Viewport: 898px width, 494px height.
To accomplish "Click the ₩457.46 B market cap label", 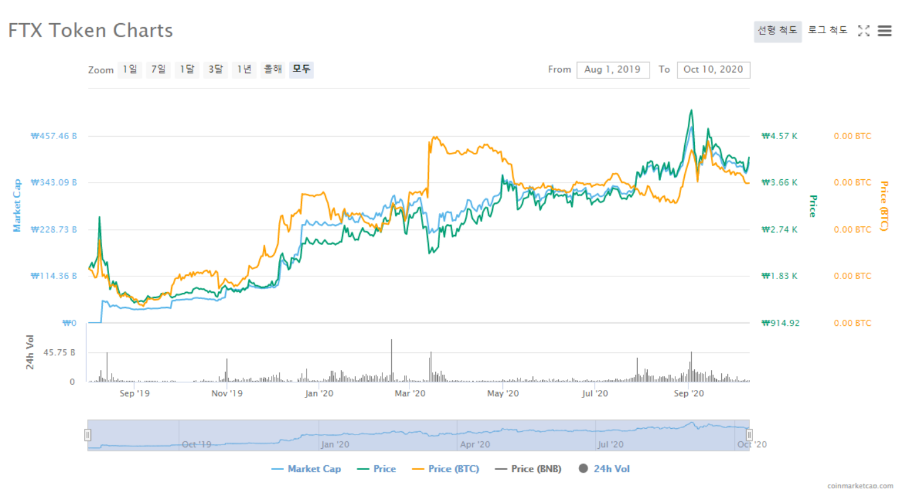I will pos(54,135).
